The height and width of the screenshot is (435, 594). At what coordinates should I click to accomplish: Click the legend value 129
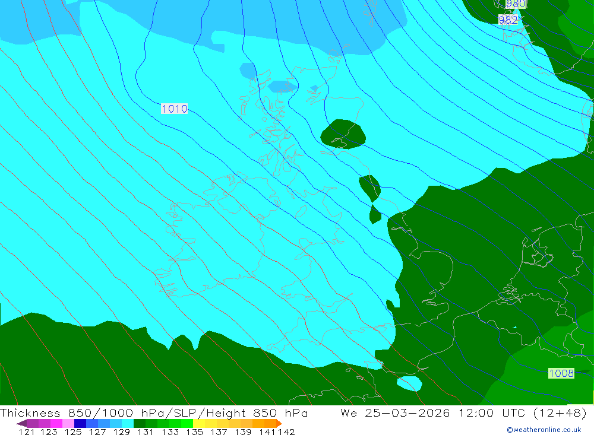(122, 431)
